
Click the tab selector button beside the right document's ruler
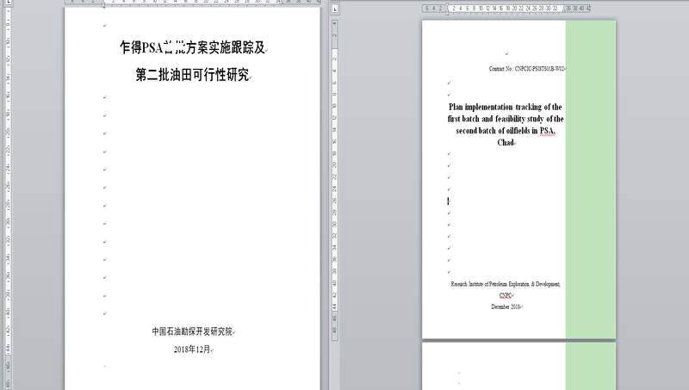[x=333, y=8]
